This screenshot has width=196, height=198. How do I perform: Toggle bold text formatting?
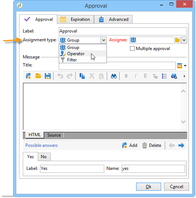point(126,76)
